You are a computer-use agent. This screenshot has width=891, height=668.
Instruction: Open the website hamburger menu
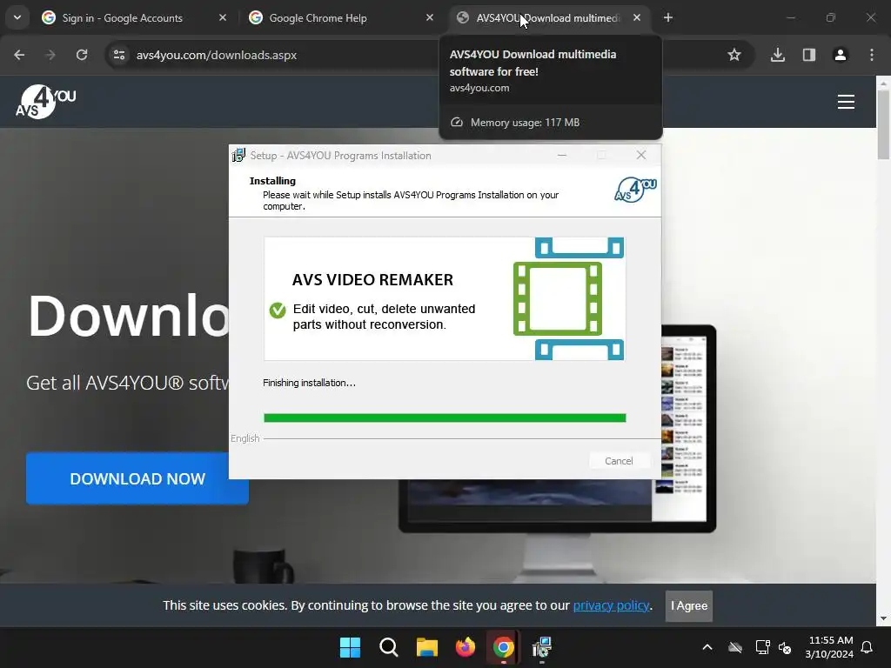[x=846, y=102]
